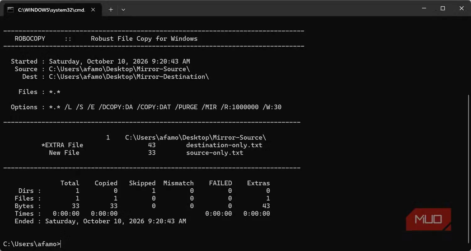This screenshot has width=471, height=251.
Task: Click the command prompt C:\Users\afamo> line
Action: pyautogui.click(x=31, y=244)
